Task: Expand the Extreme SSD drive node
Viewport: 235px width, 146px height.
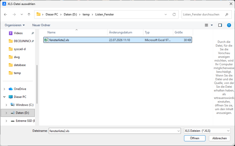Action: point(6,121)
